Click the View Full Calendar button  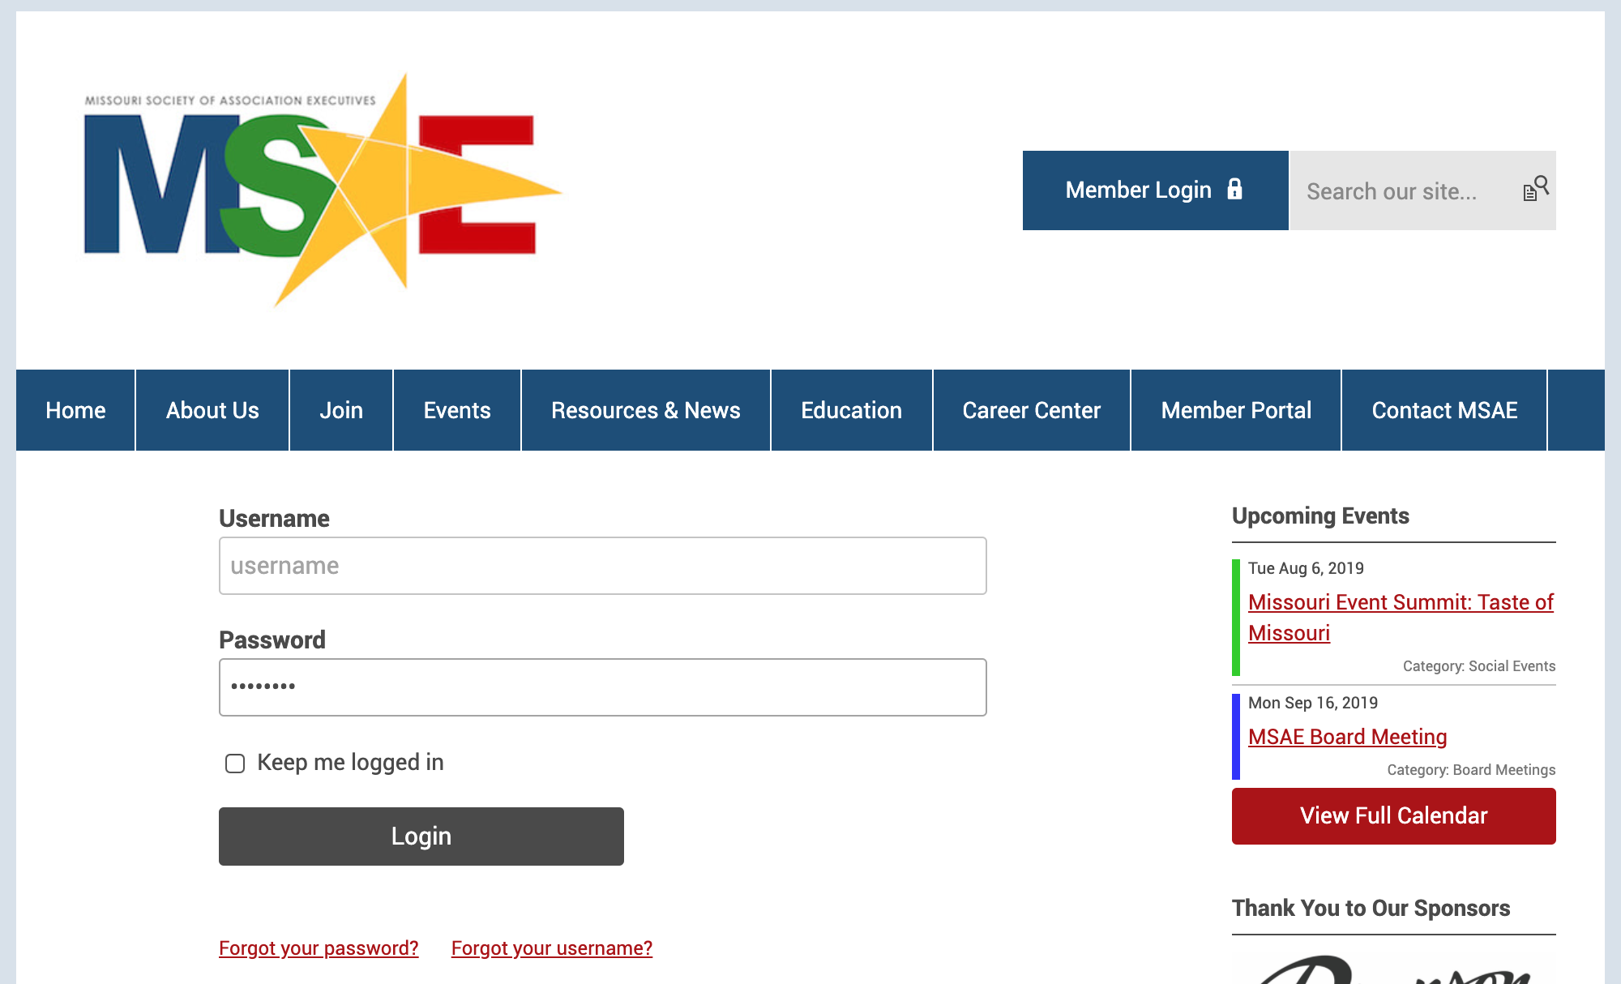click(x=1394, y=816)
